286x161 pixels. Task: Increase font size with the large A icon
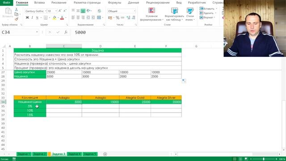[60, 11]
